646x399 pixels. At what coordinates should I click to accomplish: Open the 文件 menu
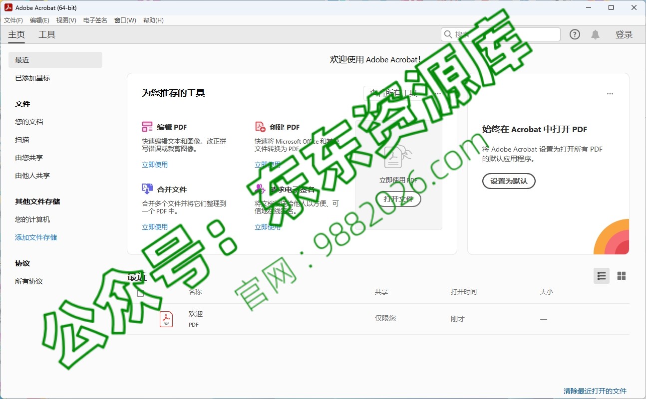pos(13,20)
